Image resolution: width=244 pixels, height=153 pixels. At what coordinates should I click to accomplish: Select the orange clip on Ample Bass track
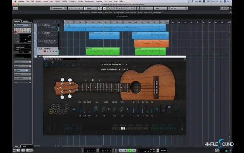pyautogui.click(x=151, y=43)
